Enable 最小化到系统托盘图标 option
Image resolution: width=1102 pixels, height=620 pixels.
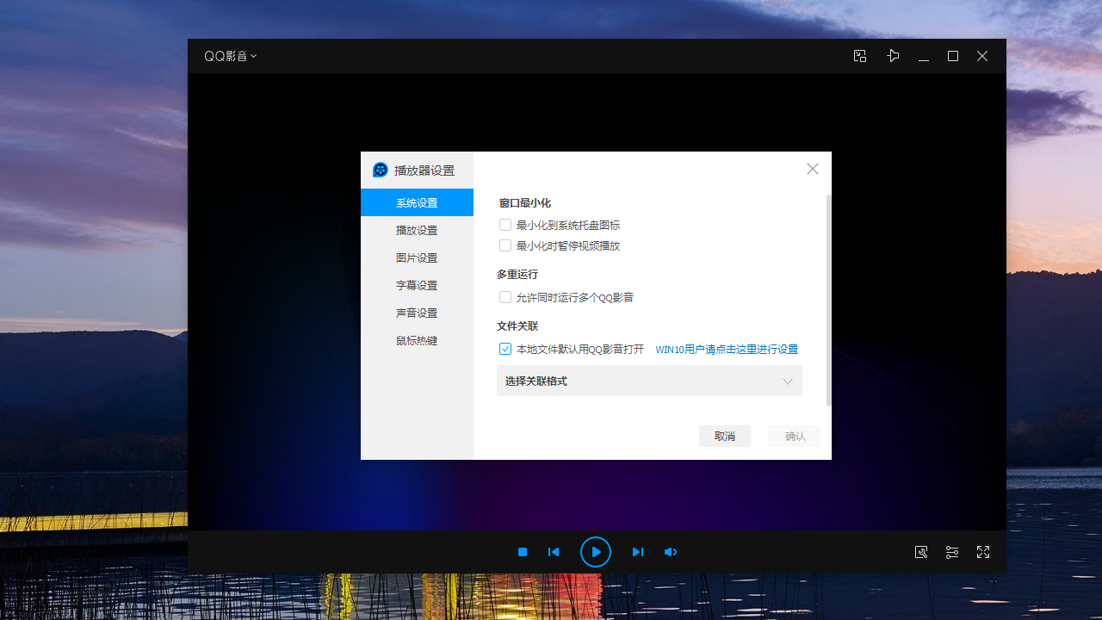click(505, 225)
